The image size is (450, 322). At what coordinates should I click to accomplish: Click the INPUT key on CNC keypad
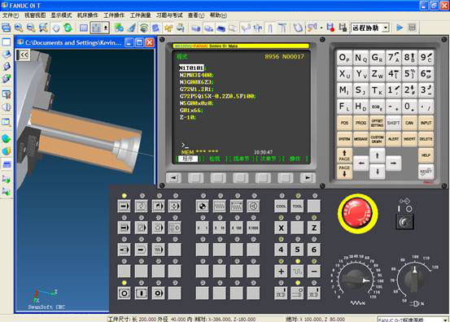426,123
